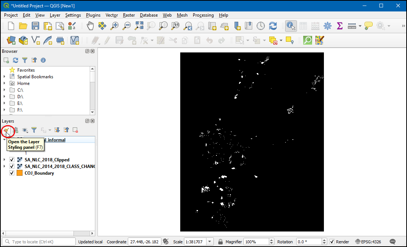Click the EPSG:4326 CRS button
The image size is (407, 247).
[368, 242]
